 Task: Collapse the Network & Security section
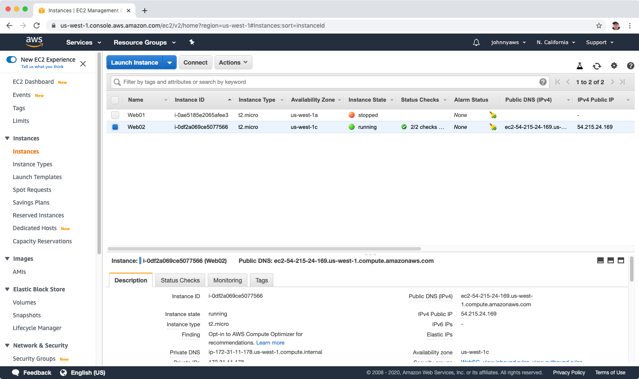point(7,345)
